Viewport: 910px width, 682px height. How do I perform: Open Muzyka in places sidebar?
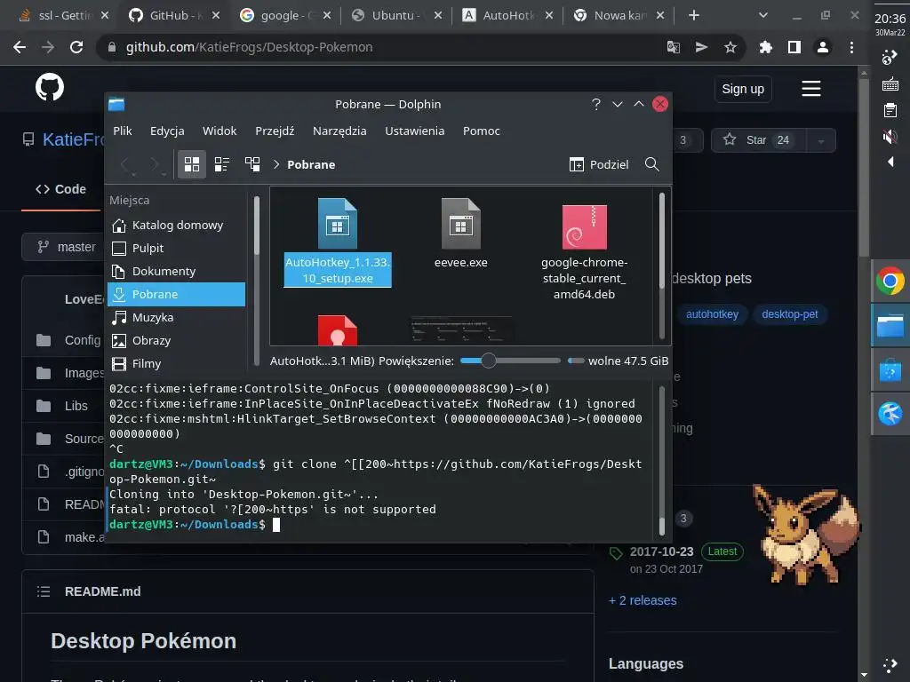point(177,317)
